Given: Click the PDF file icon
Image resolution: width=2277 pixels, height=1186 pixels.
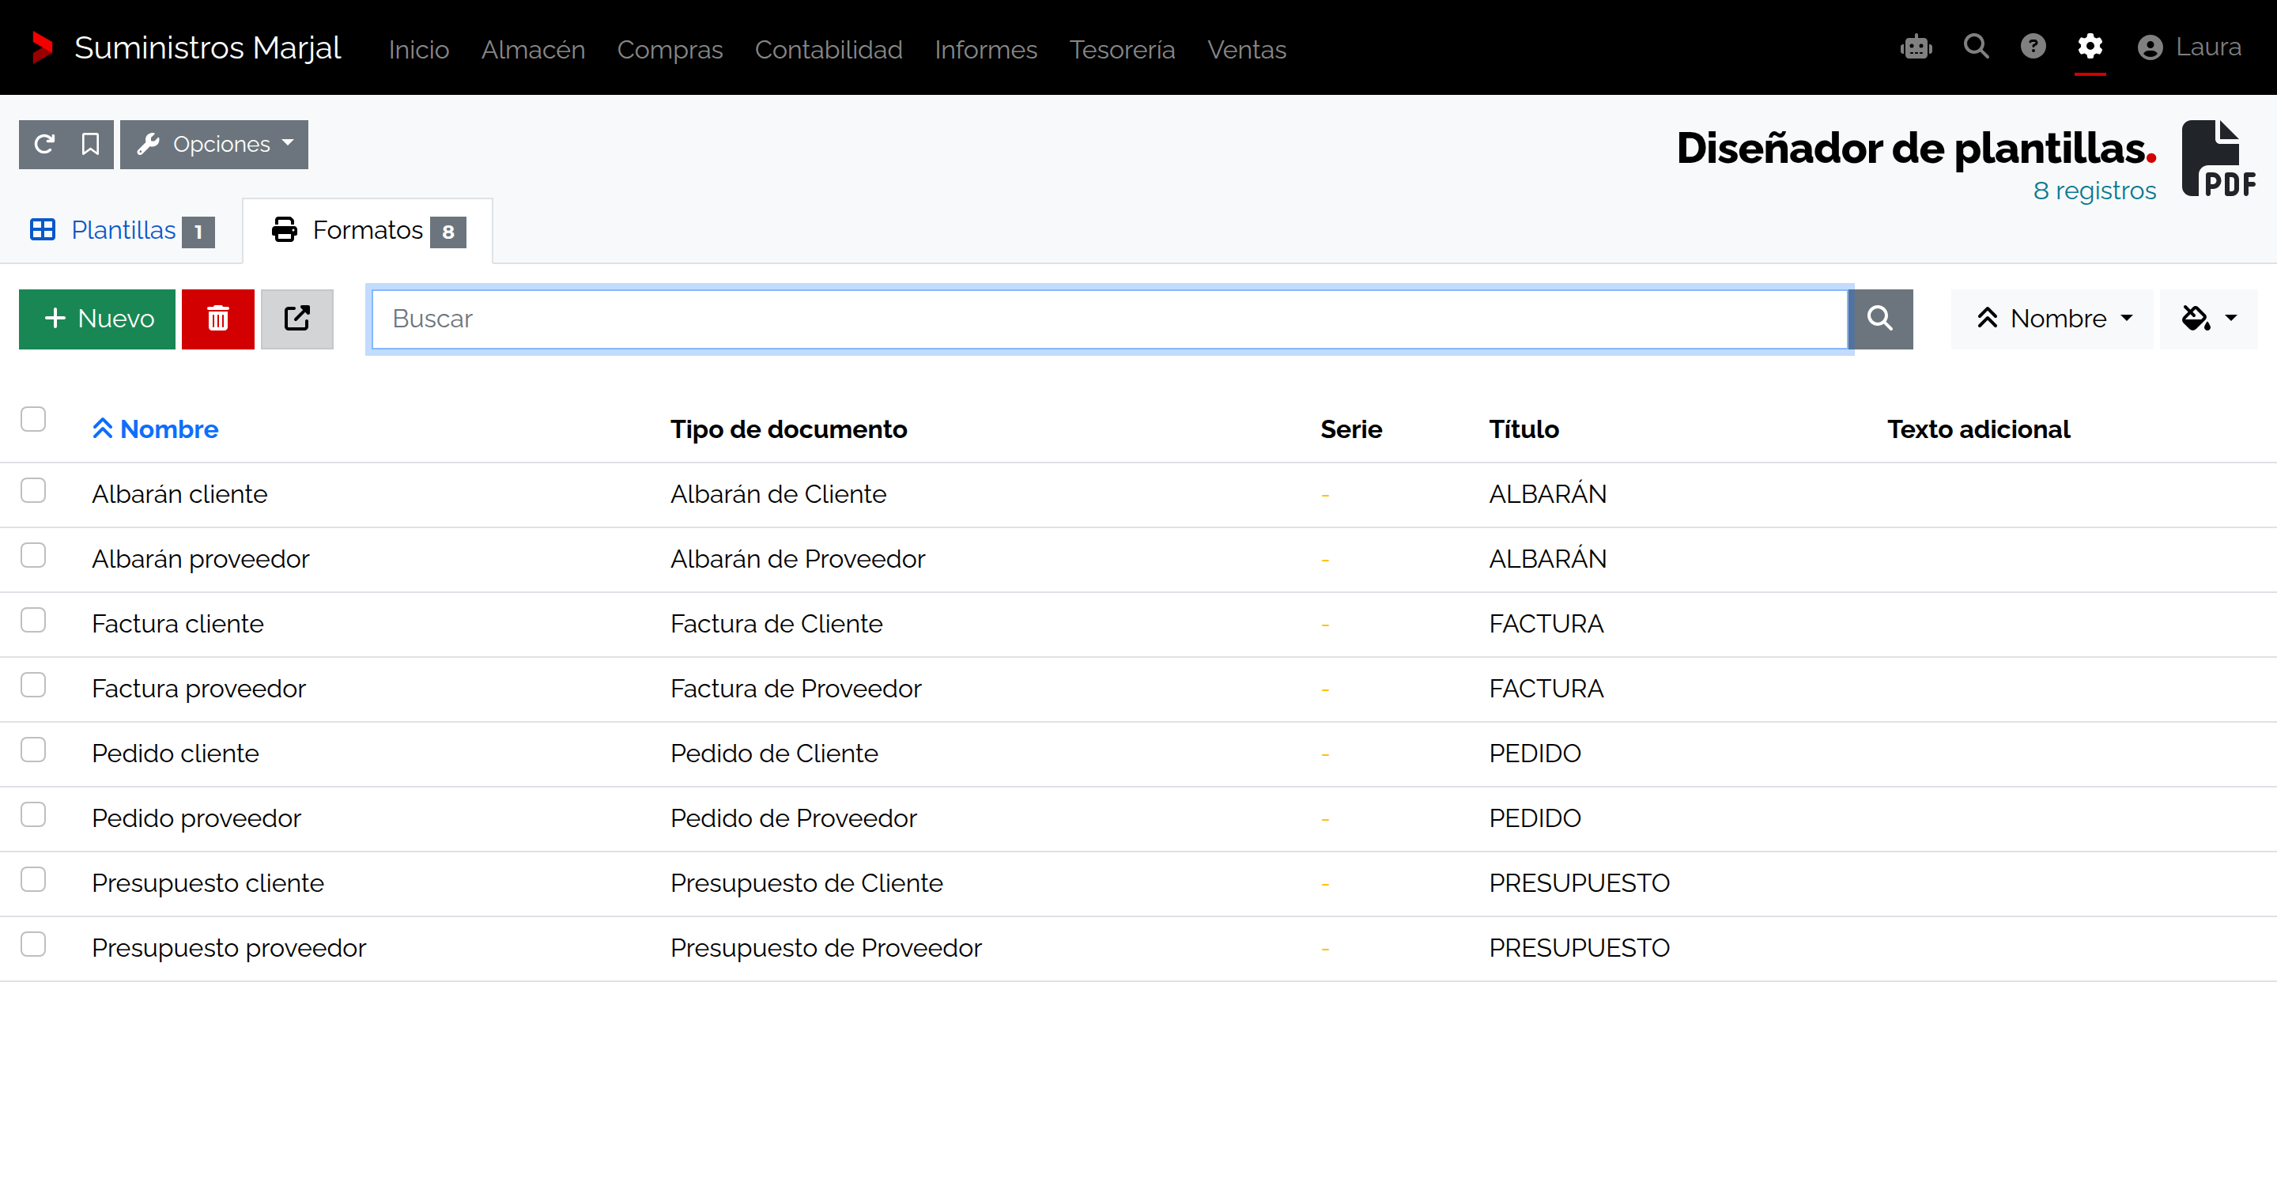Looking at the screenshot, I should (x=2218, y=159).
